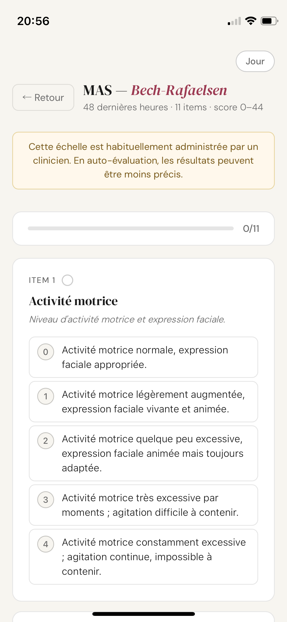287x622 pixels.
Task: Tap the Item 1 completion status circle
Action: [x=67, y=280]
